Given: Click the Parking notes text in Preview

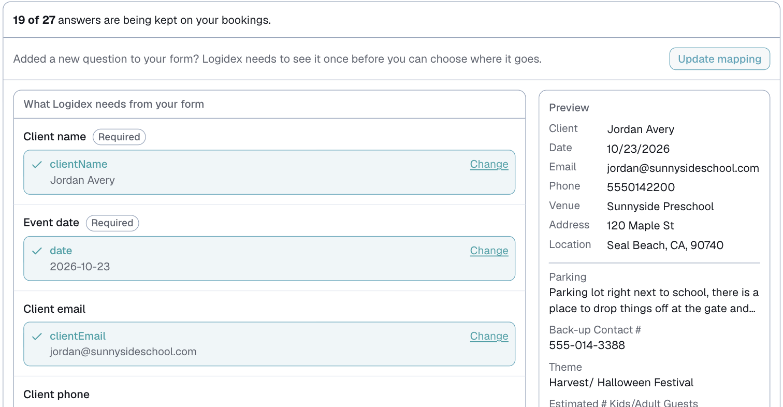Looking at the screenshot, I should pyautogui.click(x=654, y=301).
